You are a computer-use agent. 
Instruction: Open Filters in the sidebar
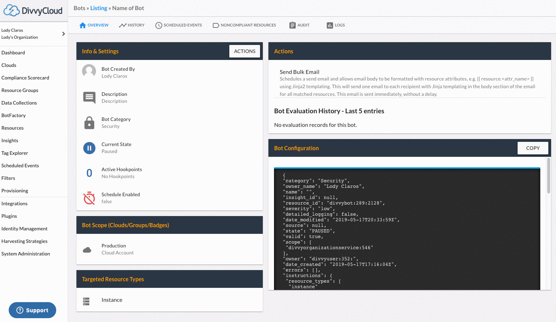pyautogui.click(x=8, y=178)
